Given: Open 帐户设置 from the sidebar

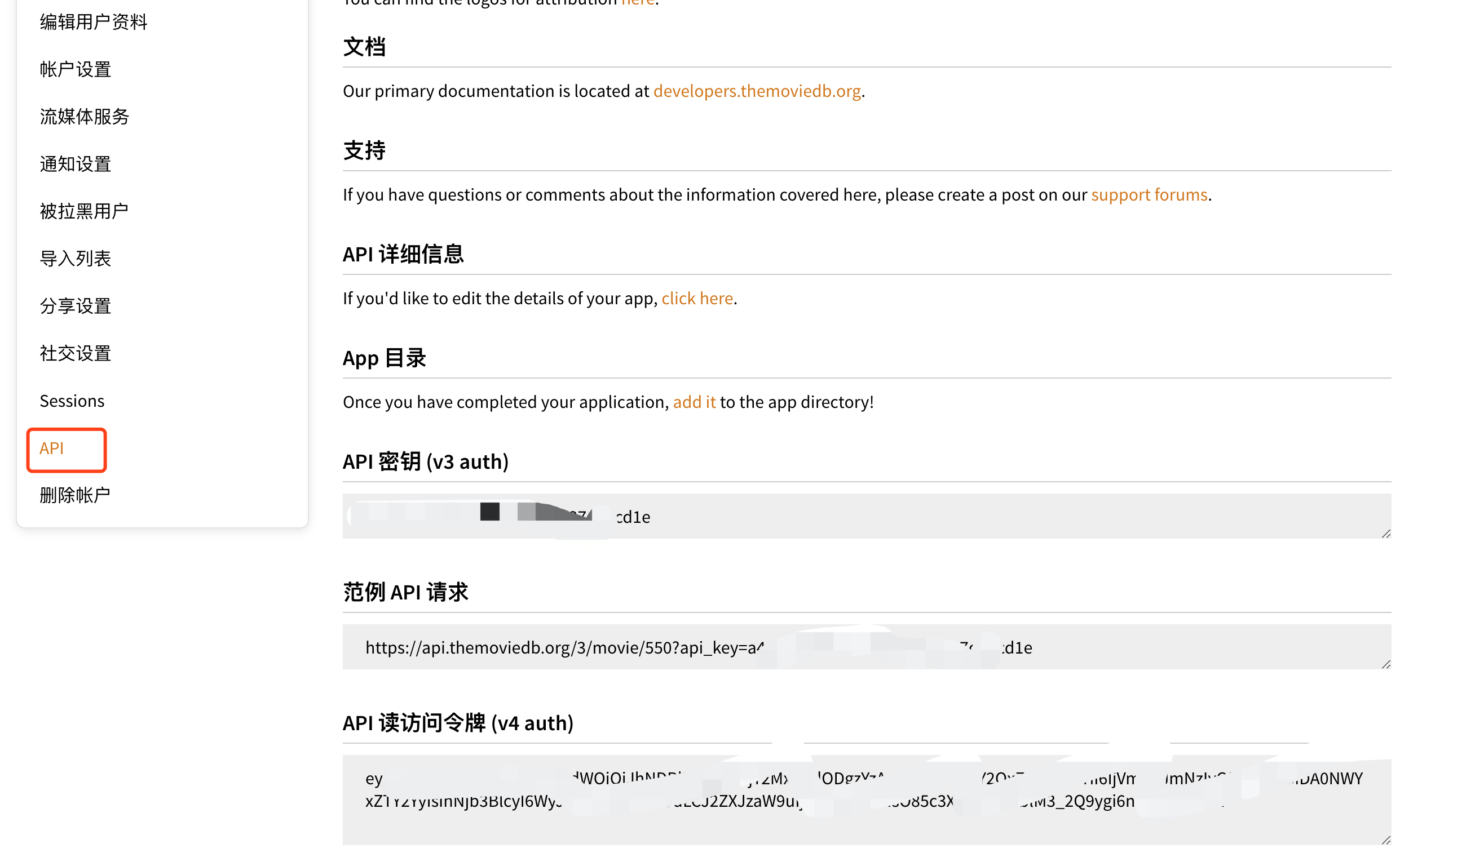Looking at the screenshot, I should 74,69.
